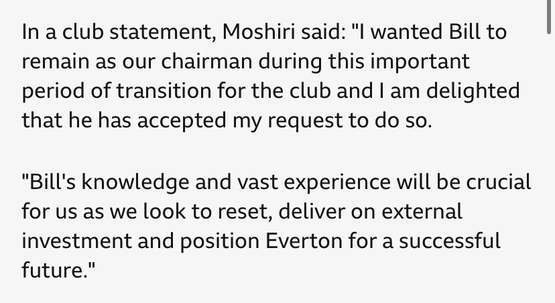
Task: Click the word "crucial" in second paragraph
Action: (x=499, y=182)
